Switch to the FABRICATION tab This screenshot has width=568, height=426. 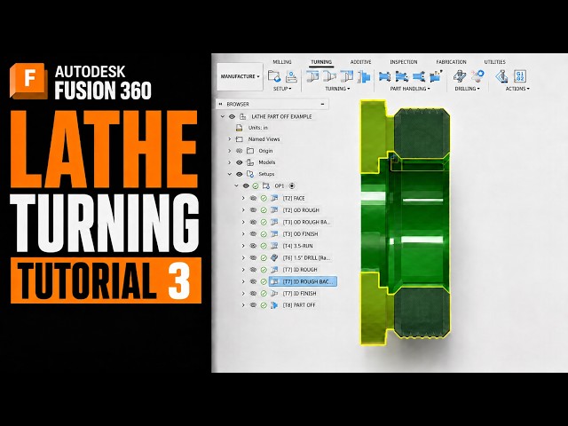451,62
